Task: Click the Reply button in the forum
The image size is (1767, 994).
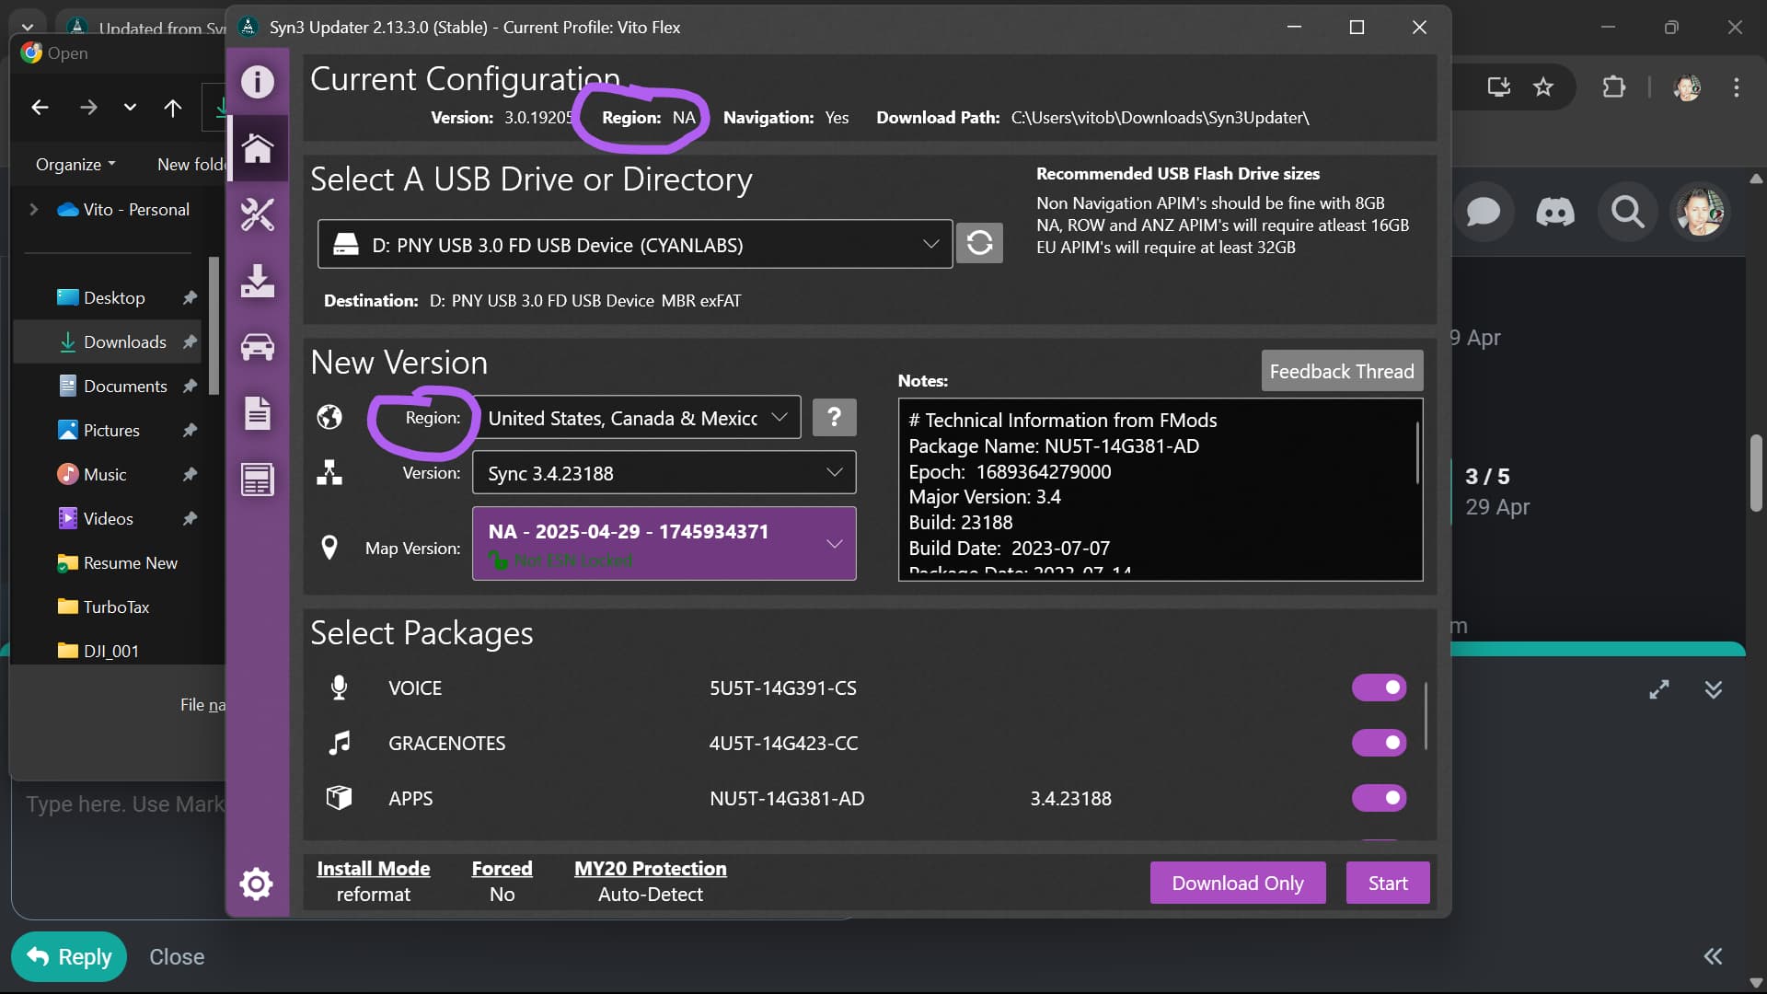Action: coord(69,956)
